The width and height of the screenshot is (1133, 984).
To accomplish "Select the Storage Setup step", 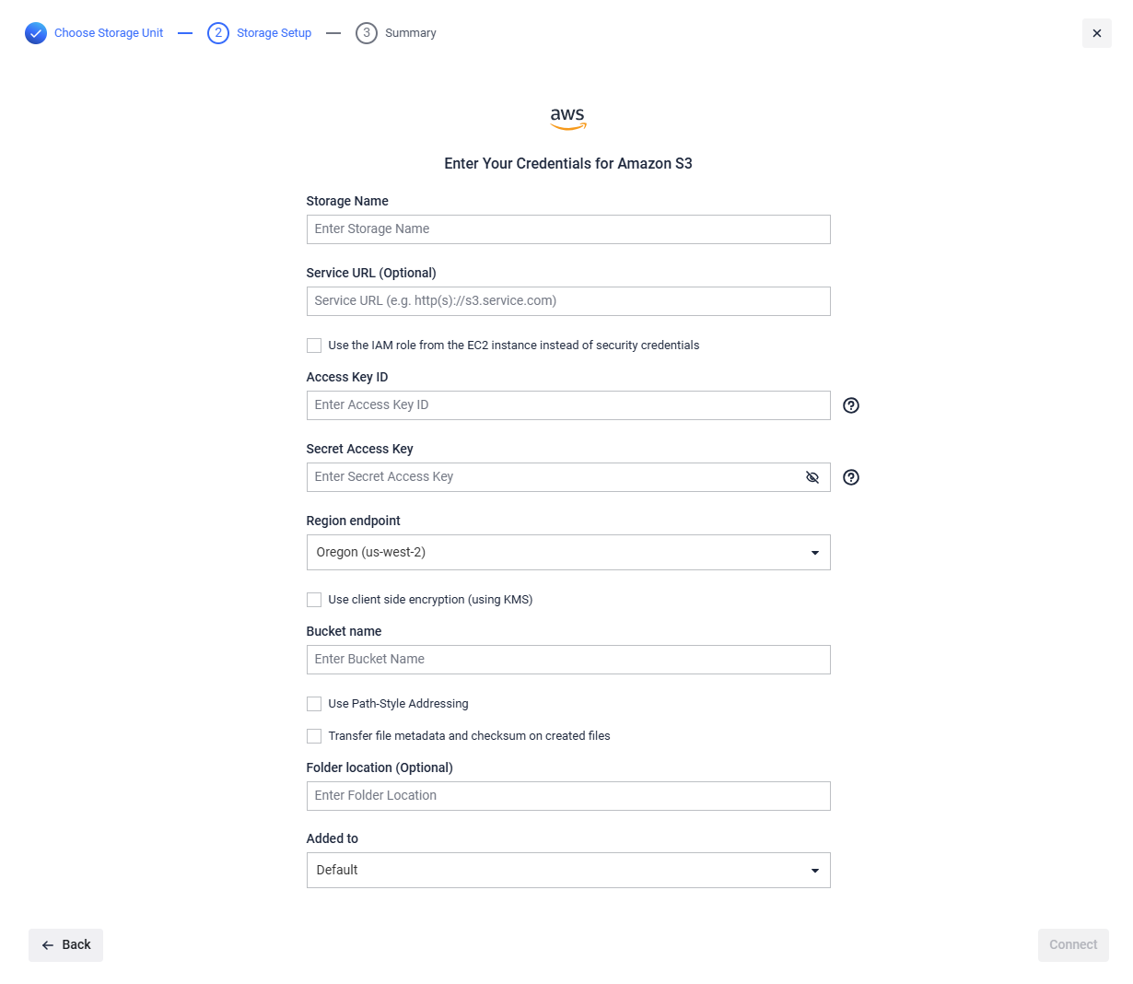I will point(274,33).
